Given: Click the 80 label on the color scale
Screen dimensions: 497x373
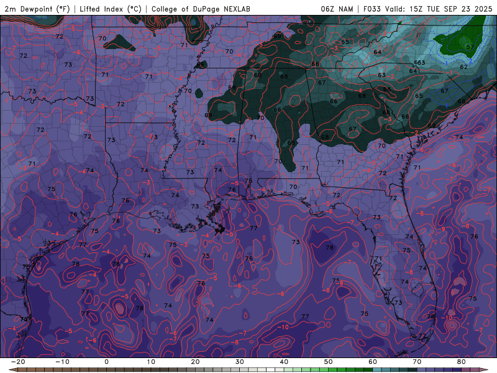Looking at the screenshot, I should tap(462, 362).
